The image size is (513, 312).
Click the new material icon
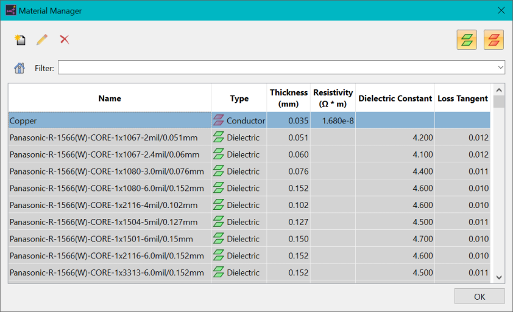pyautogui.click(x=20, y=40)
